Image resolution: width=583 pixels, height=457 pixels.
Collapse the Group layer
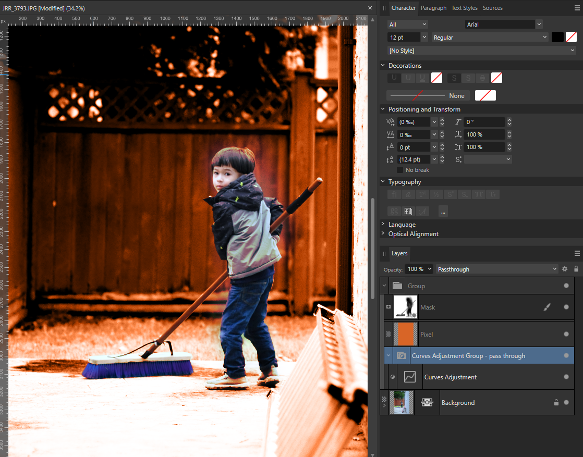click(384, 286)
